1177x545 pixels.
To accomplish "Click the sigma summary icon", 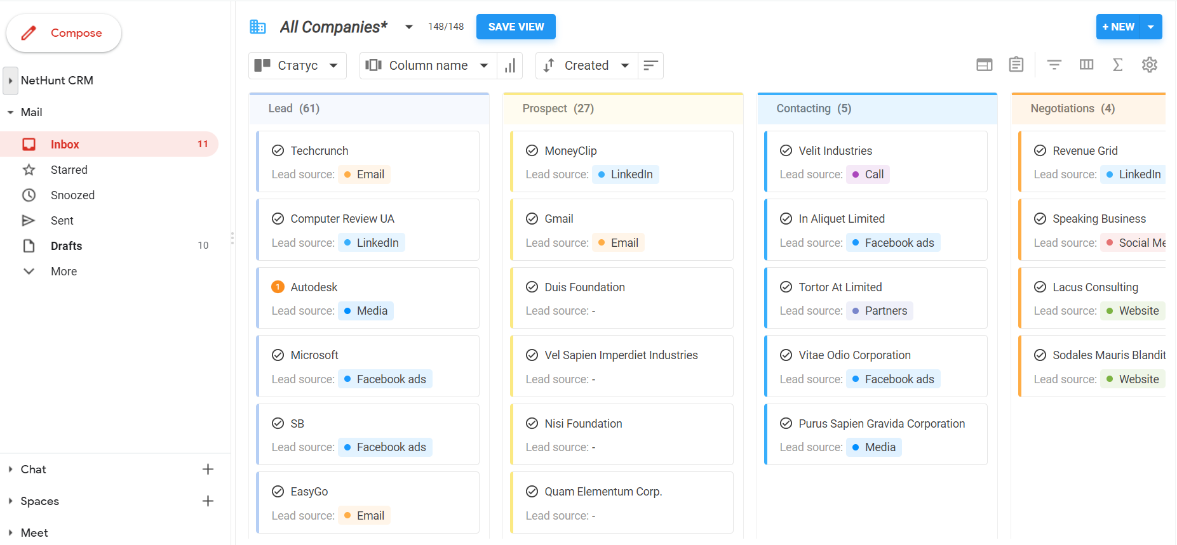I will (x=1117, y=65).
